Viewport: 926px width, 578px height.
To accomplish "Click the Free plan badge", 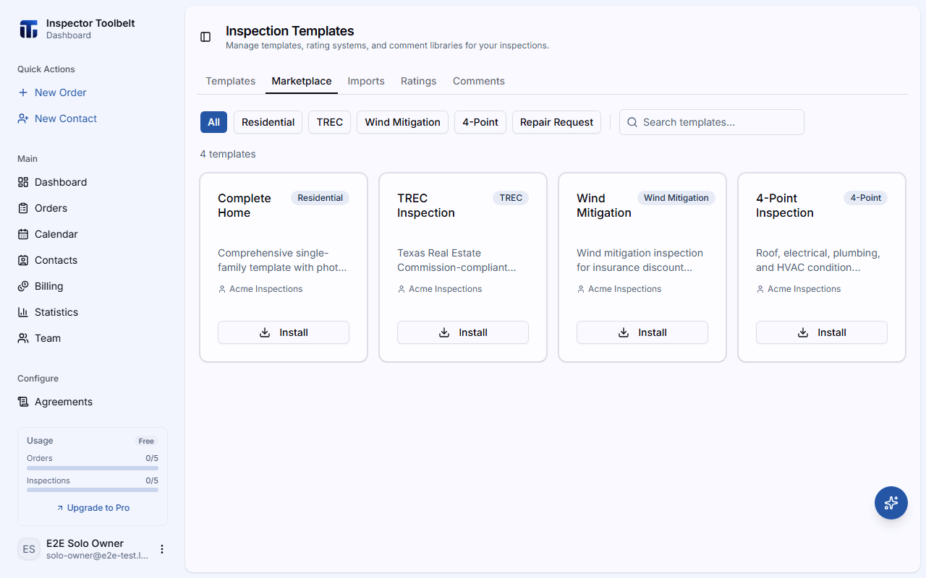I will (x=146, y=441).
